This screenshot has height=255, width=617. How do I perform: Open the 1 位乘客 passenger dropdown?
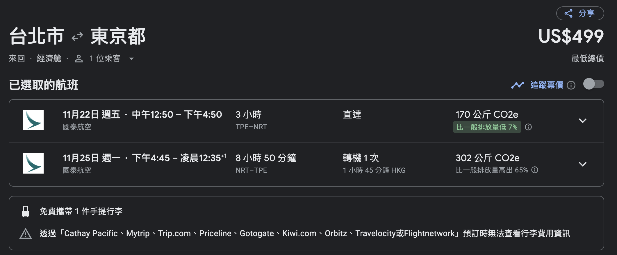[x=106, y=58]
